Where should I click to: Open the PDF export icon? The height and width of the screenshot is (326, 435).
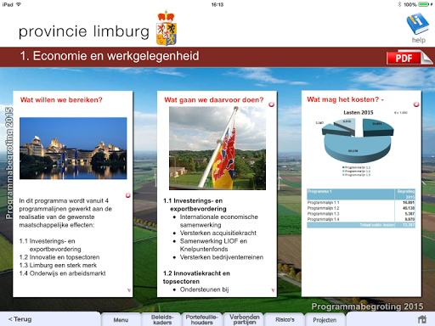pos(409,58)
